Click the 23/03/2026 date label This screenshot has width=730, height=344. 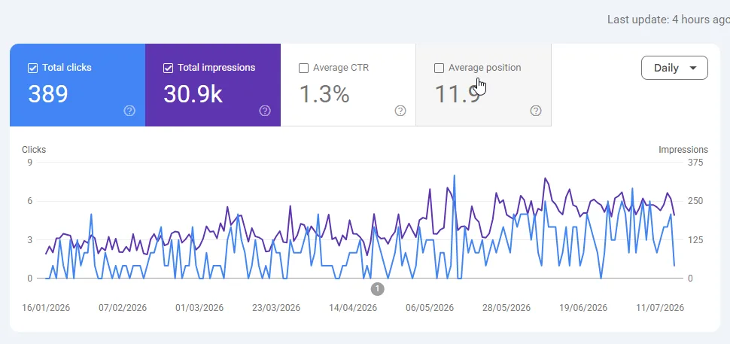point(276,308)
